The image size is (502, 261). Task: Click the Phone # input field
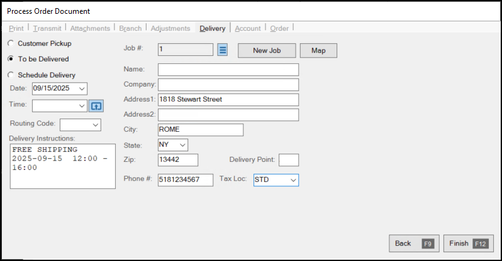pos(185,180)
